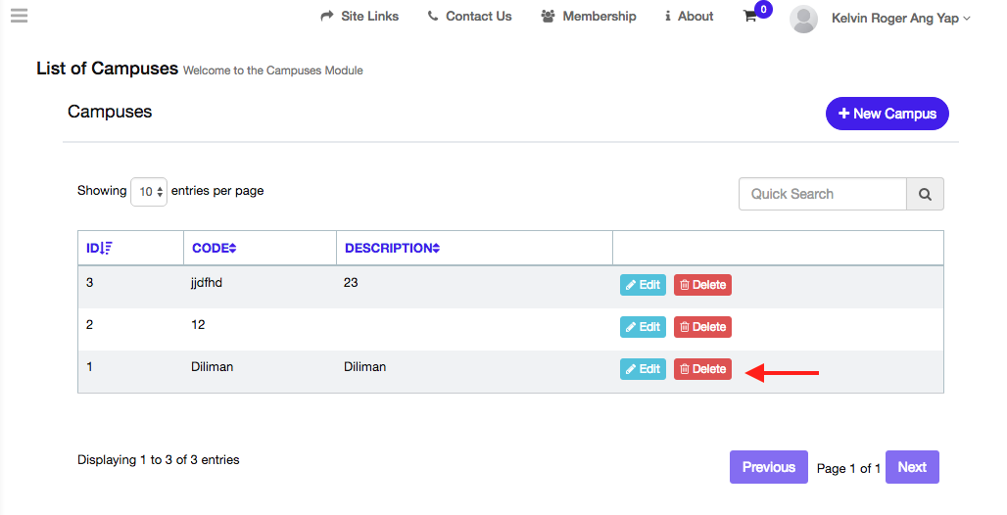Delete campus with ID 2

click(x=702, y=327)
